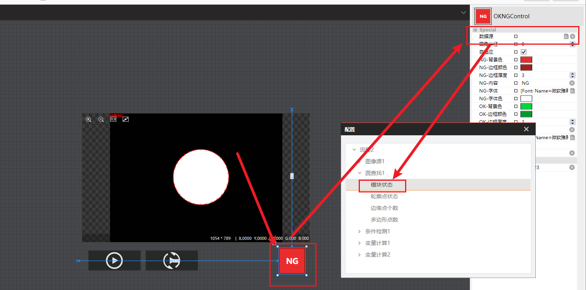Select 模块状态 in the config tree
Screen dimensions: 586x290
point(382,185)
